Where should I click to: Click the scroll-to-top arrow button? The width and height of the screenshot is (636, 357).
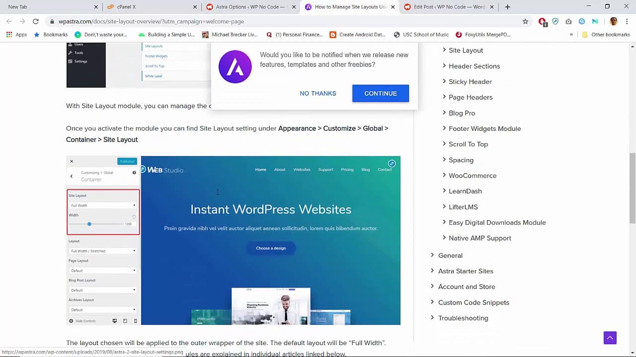(610, 338)
